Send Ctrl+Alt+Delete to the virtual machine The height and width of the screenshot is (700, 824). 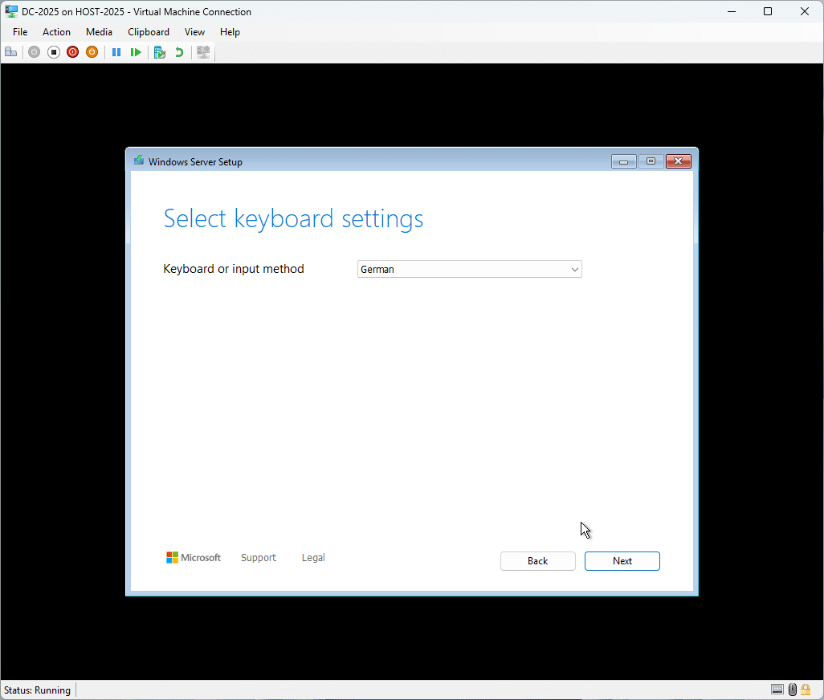point(11,52)
